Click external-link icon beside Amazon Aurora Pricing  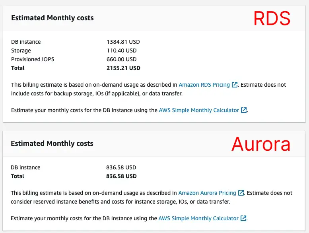click(241, 193)
